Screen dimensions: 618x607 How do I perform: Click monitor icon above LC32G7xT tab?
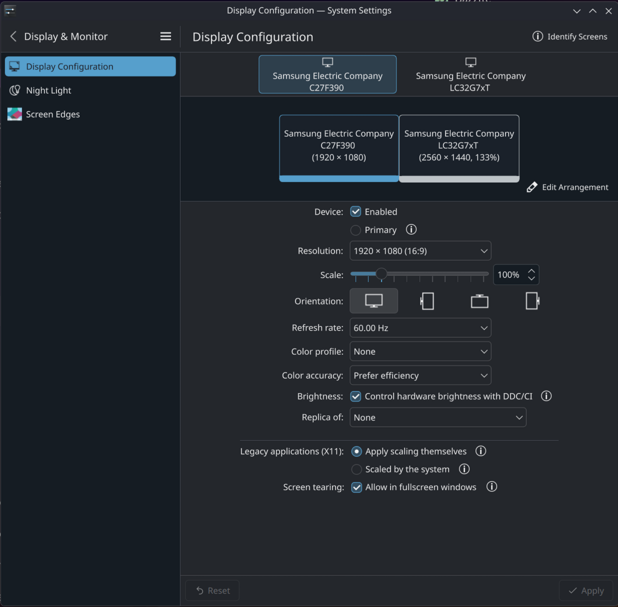point(470,62)
